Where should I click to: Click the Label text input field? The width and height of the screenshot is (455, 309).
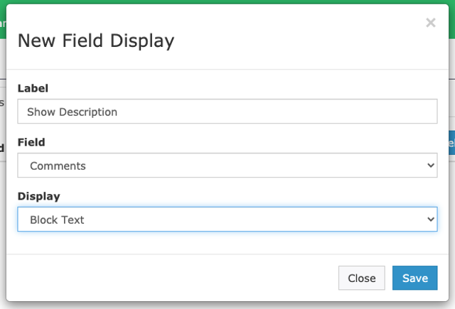click(x=227, y=112)
